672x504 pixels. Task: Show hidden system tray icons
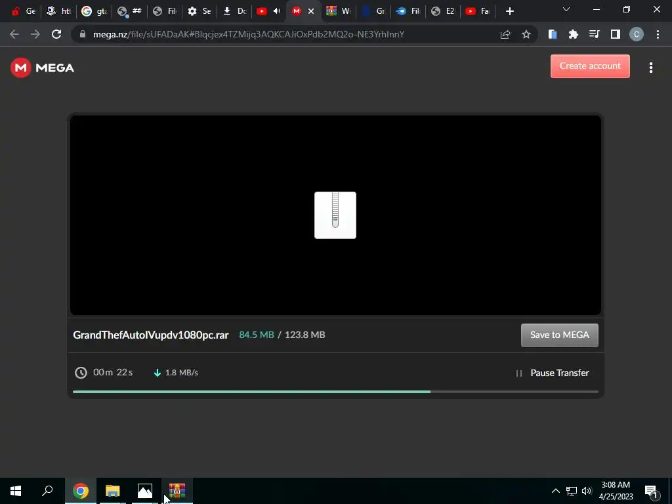pos(555,491)
